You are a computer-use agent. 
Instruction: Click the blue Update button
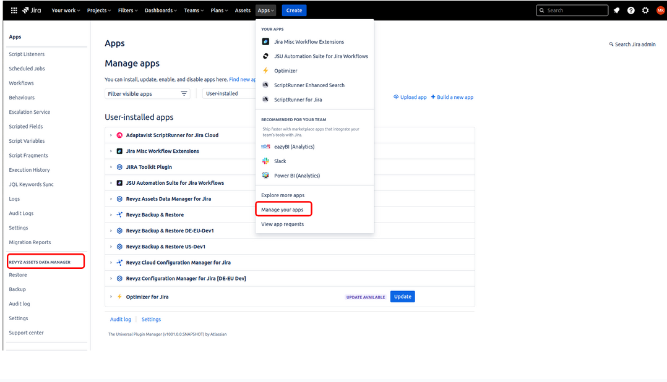pyautogui.click(x=402, y=297)
